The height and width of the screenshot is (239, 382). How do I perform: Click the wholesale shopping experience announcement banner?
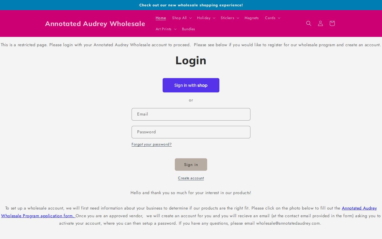click(191, 5)
